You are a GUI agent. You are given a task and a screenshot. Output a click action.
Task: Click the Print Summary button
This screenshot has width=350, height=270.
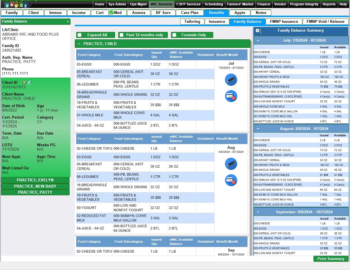coord(331,259)
